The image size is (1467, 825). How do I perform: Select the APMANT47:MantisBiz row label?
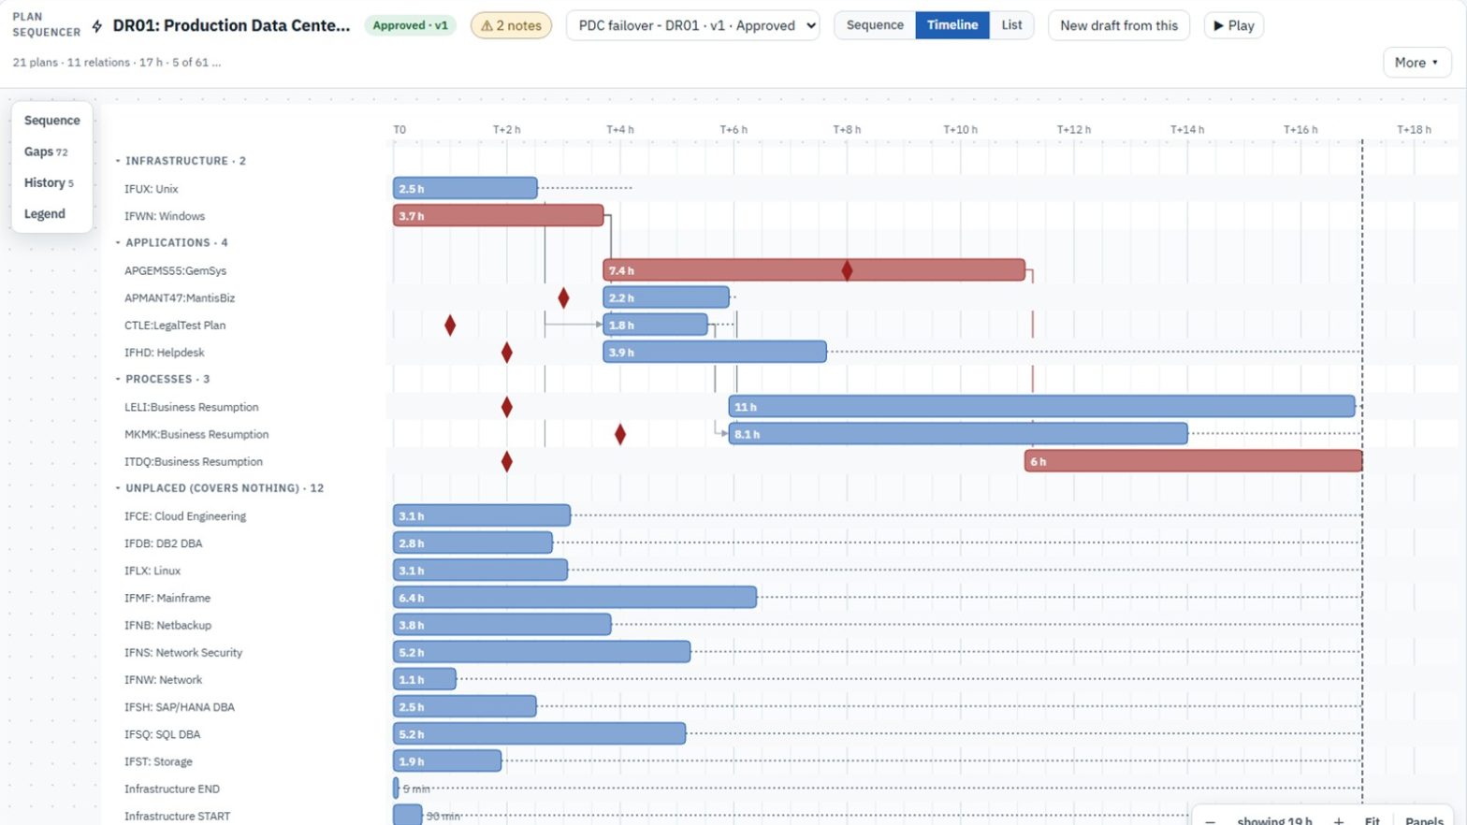(180, 297)
